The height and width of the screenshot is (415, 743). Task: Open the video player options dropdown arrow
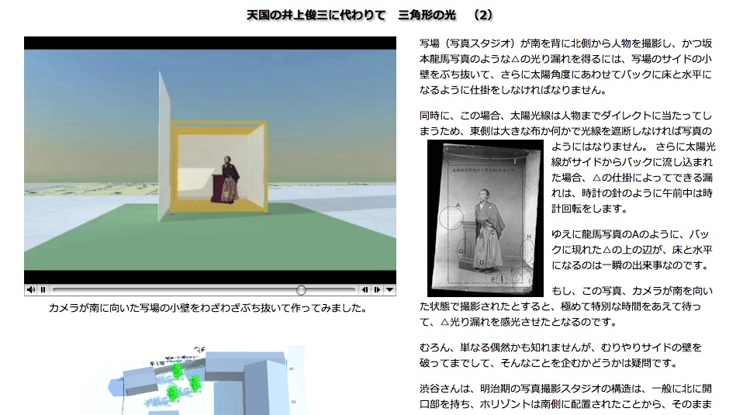click(x=389, y=290)
